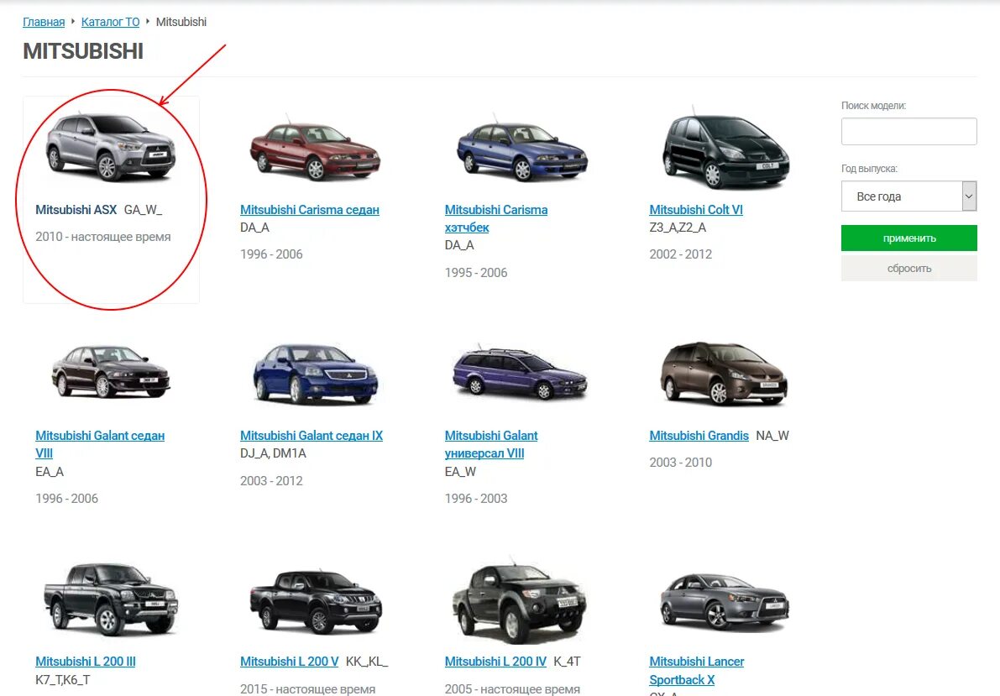
Task: Go to Каталог ТО breadcrumb
Action: click(x=110, y=22)
